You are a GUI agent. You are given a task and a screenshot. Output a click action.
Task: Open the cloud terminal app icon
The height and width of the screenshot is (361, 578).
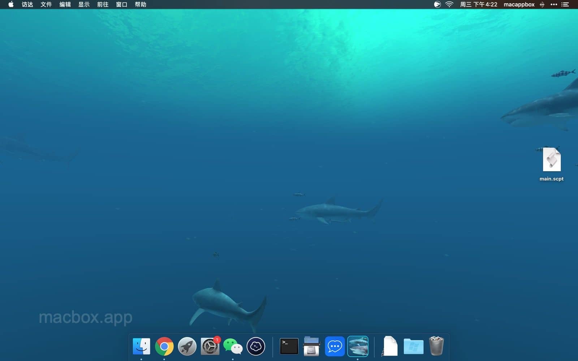tap(256, 346)
